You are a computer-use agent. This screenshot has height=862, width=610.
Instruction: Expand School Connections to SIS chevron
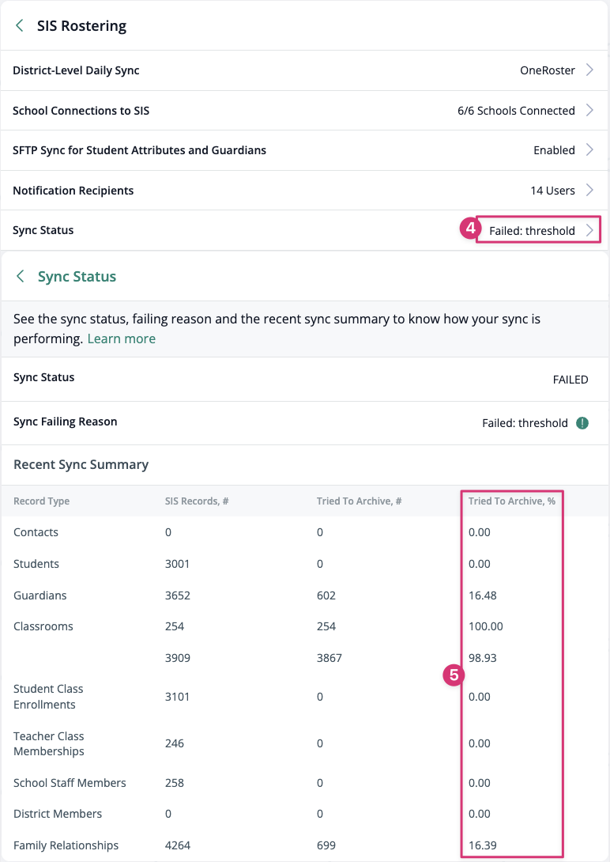(589, 110)
